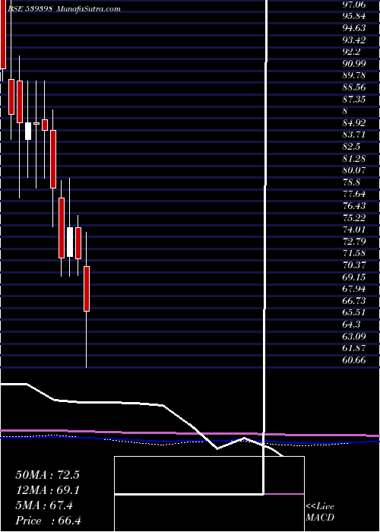This screenshot has height=532, width=380.
Task: Click the 89.78 price axis label
Action: (x=354, y=75)
